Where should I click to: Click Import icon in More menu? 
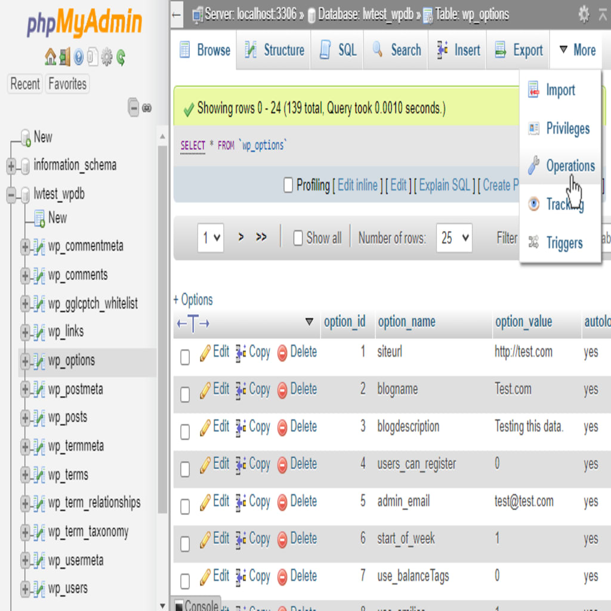click(x=533, y=90)
